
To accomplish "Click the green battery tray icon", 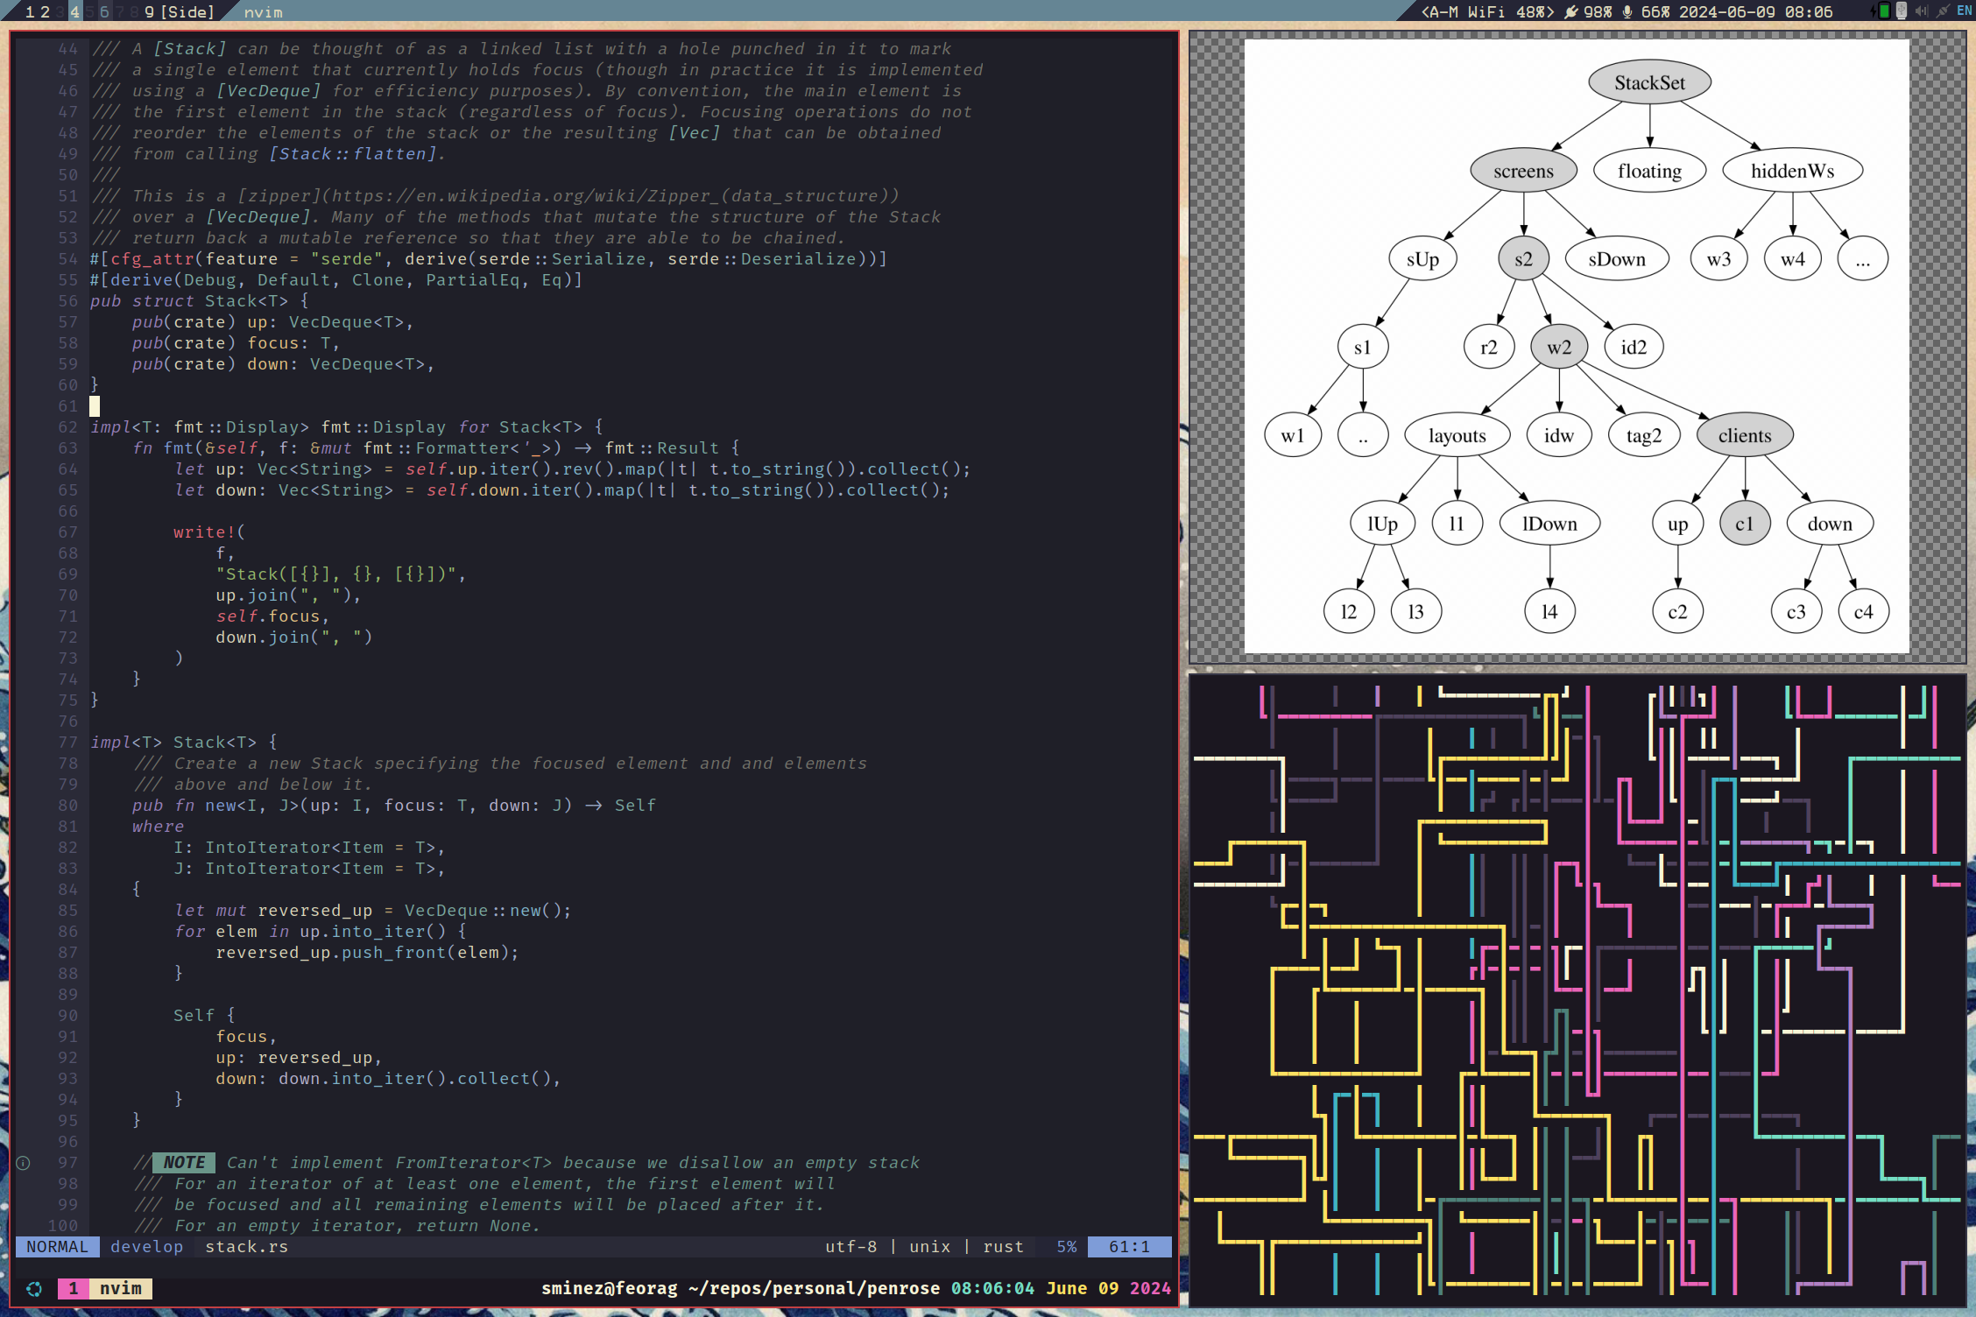I will [1884, 11].
